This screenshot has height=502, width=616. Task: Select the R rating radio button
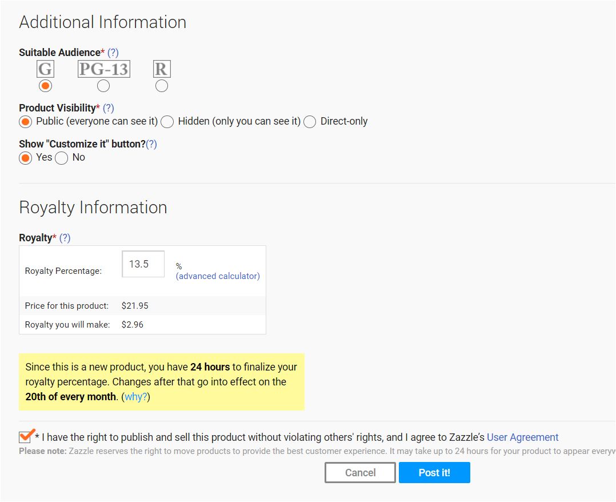pos(162,86)
